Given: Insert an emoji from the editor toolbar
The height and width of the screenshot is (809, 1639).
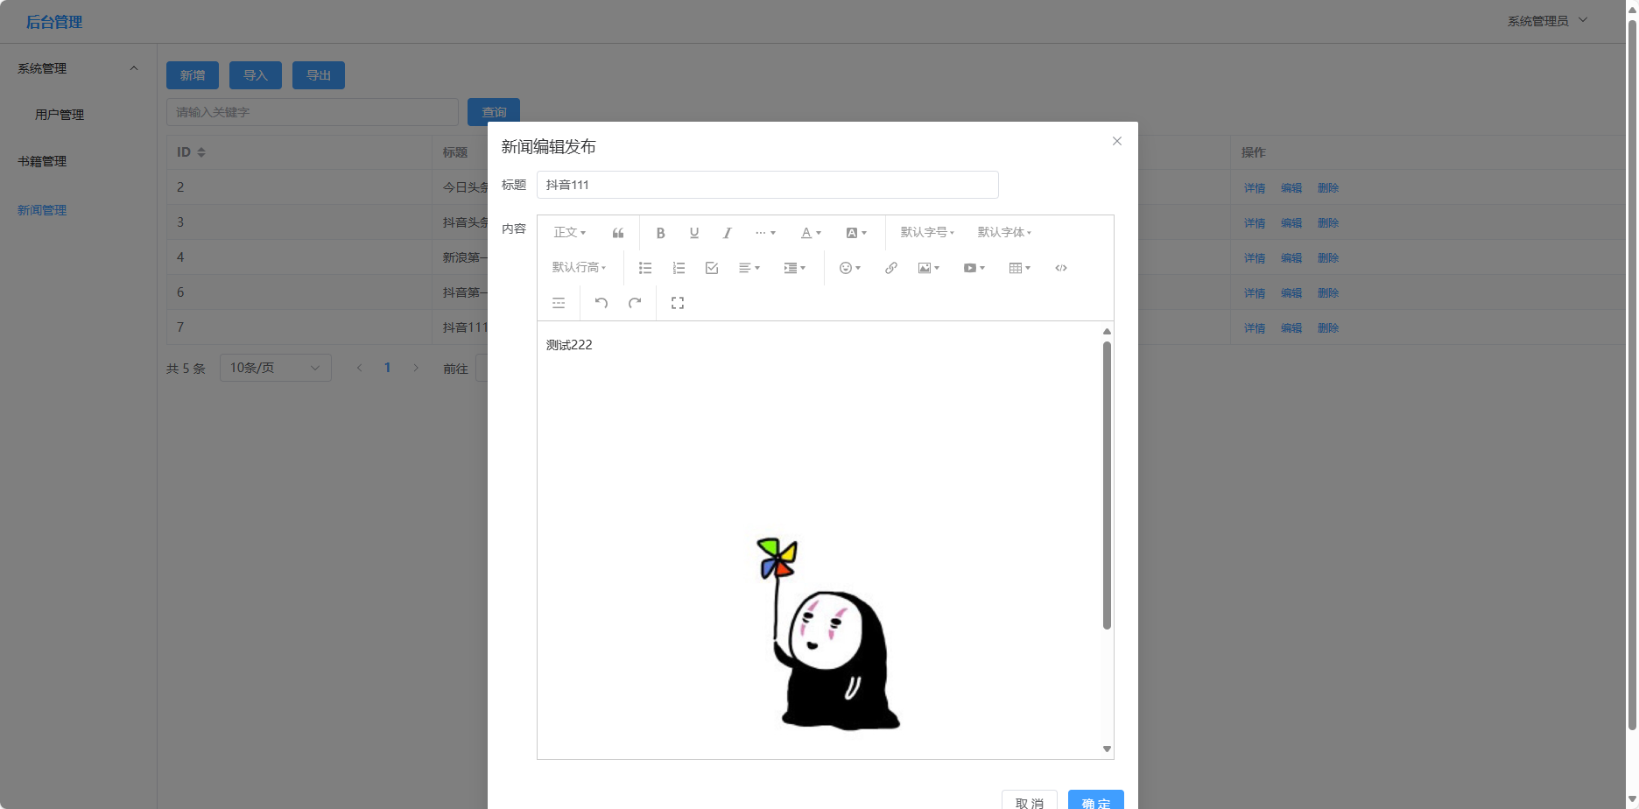Looking at the screenshot, I should (x=846, y=267).
